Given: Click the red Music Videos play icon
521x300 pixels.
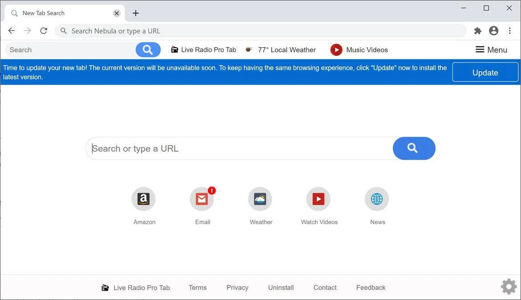Looking at the screenshot, I should [x=336, y=50].
